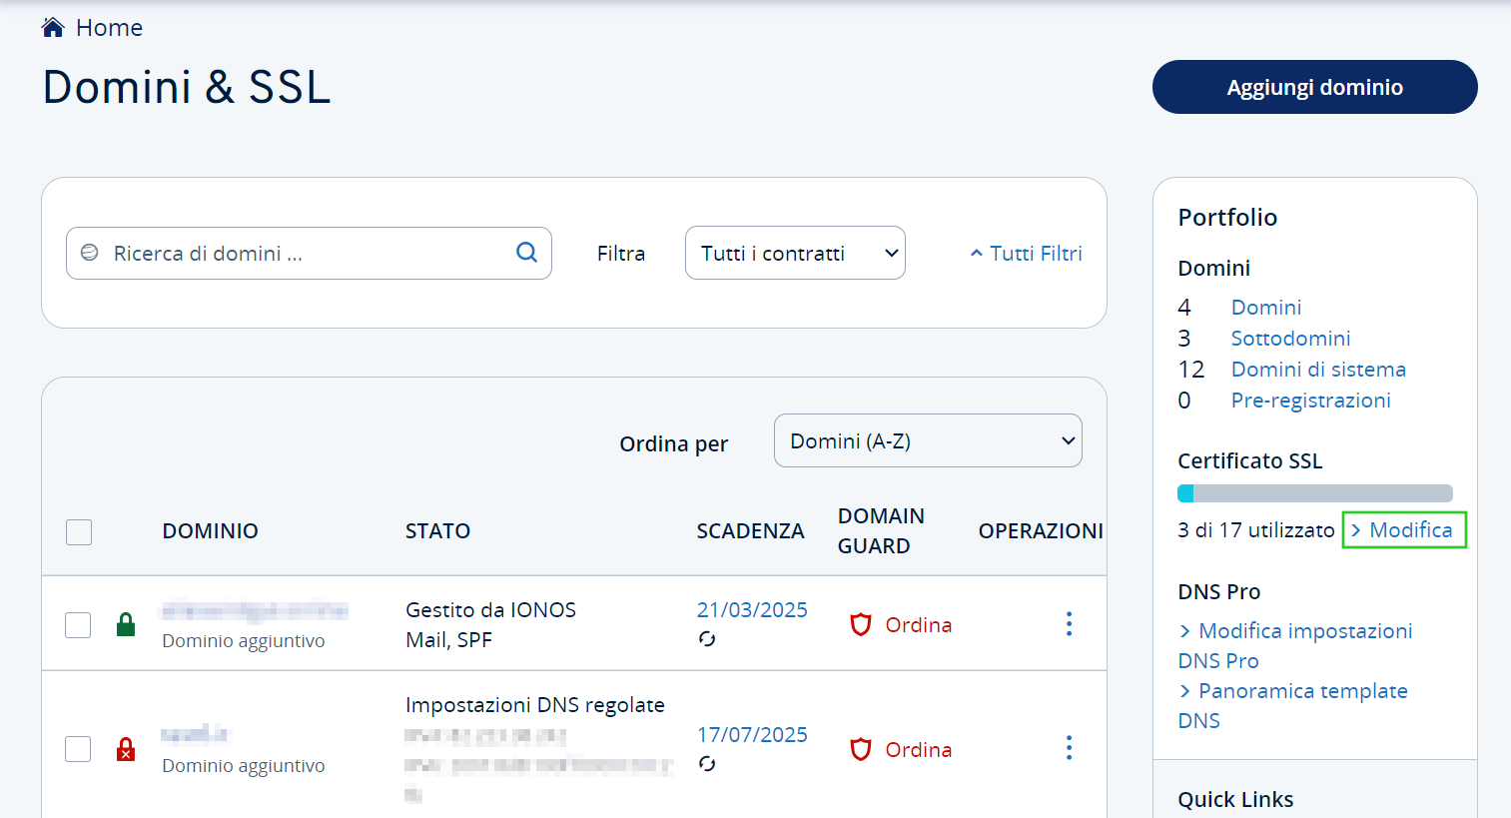Click the search magnifier icon

point(526,253)
